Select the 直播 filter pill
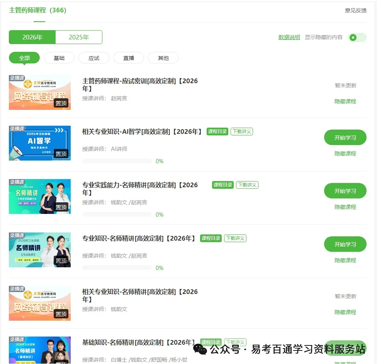377x364 pixels. click(x=129, y=58)
